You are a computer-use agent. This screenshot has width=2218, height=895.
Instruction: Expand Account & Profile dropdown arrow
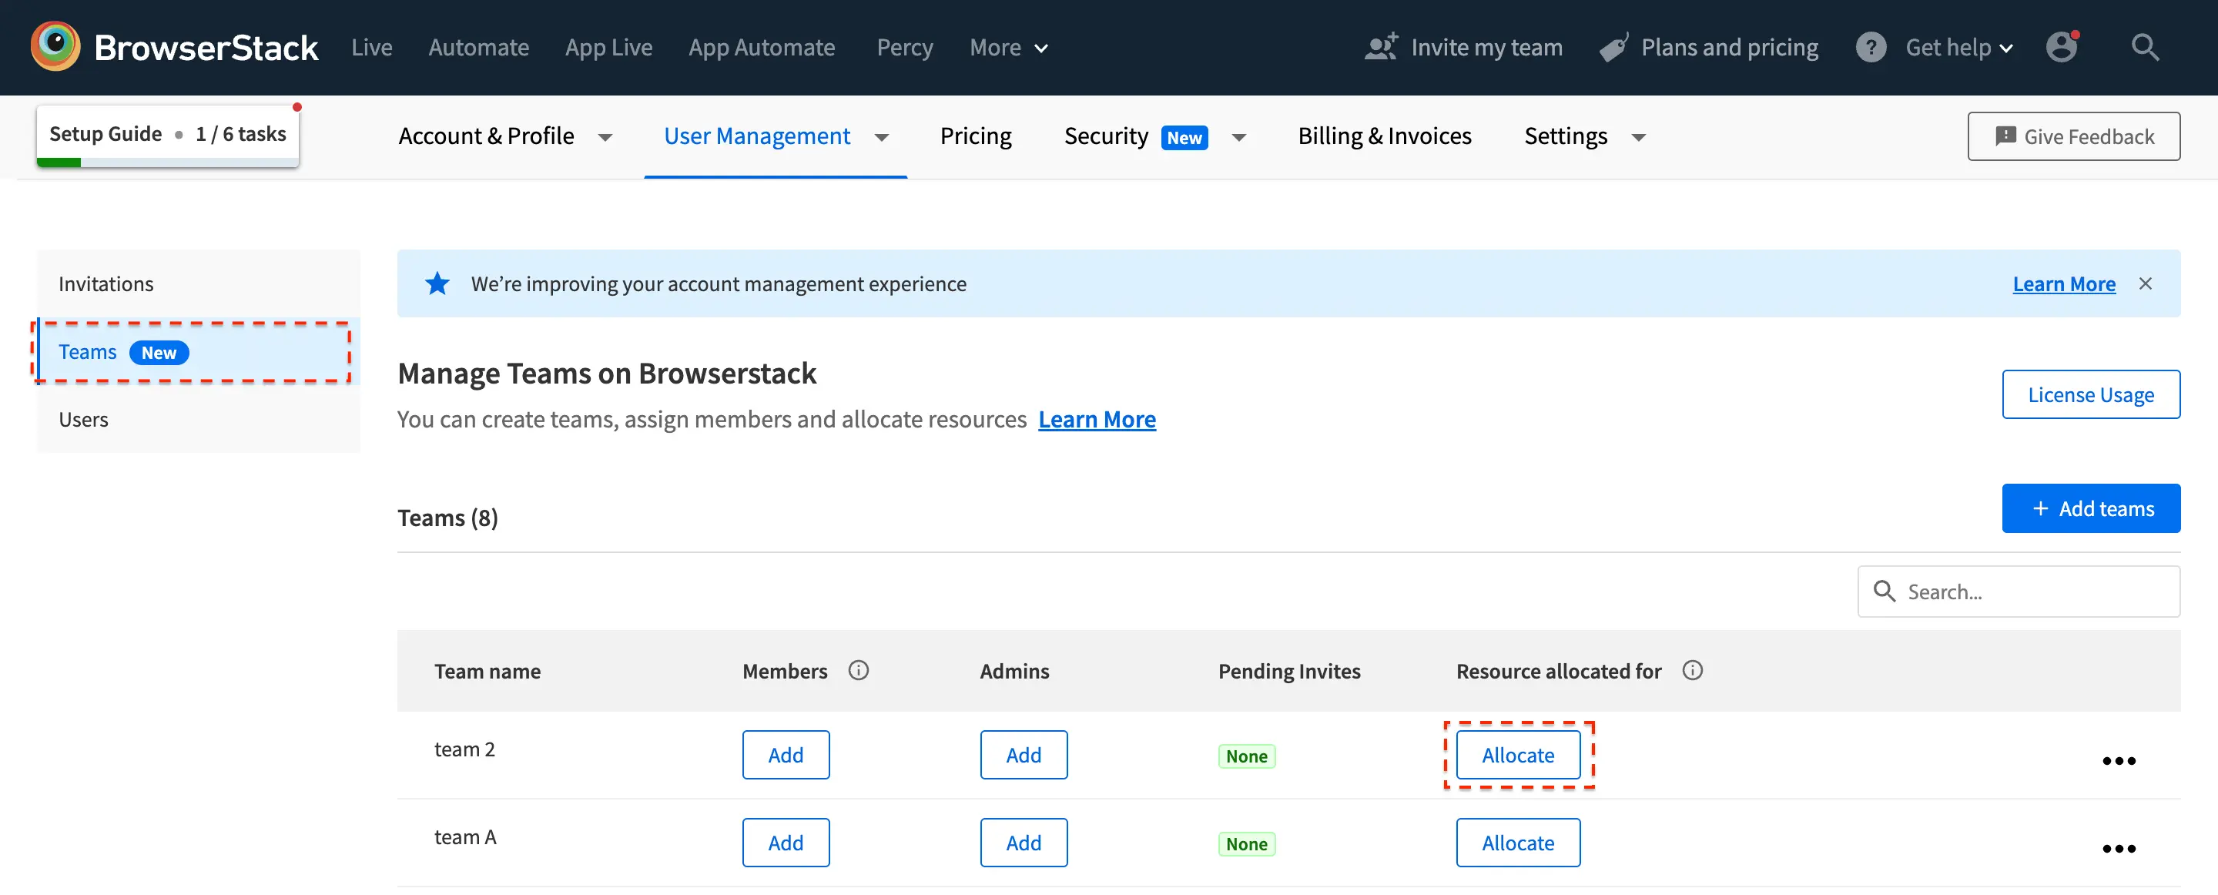(605, 137)
